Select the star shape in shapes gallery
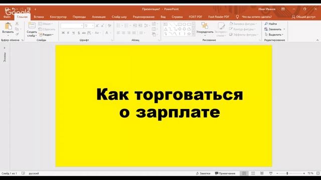 189,34
